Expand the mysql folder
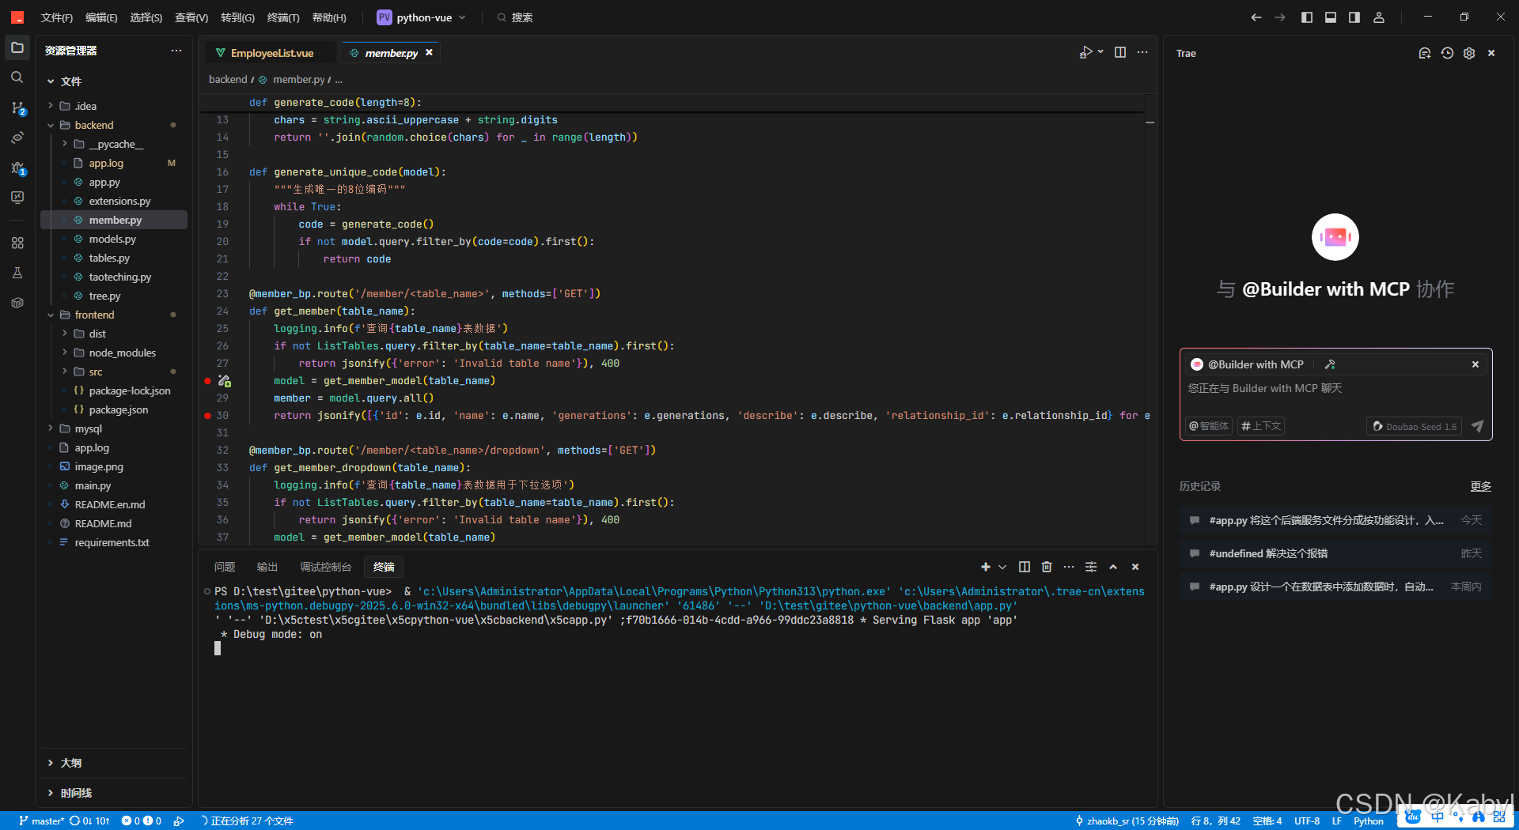The width and height of the screenshot is (1519, 830). click(51, 428)
